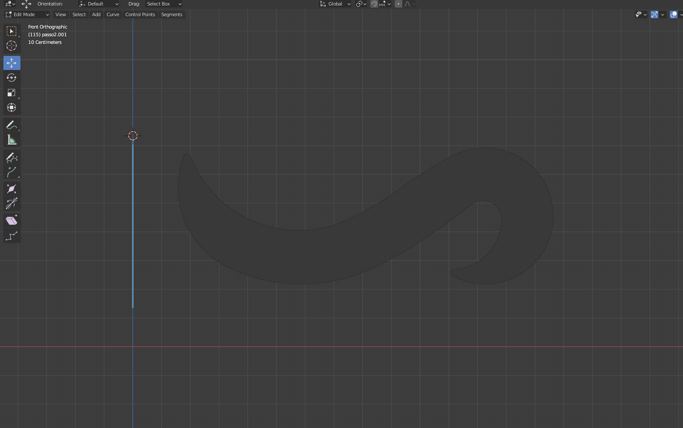Select the Rotate tool
The image size is (683, 428).
(x=12, y=78)
